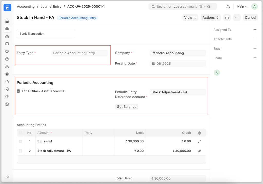Edit the Stock Adjustment - PA row with pencil
263x184 pixels.
(199, 151)
